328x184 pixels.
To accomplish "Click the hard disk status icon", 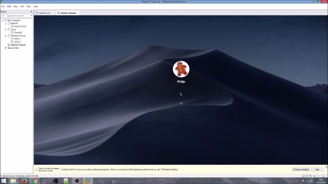I will (303, 176).
